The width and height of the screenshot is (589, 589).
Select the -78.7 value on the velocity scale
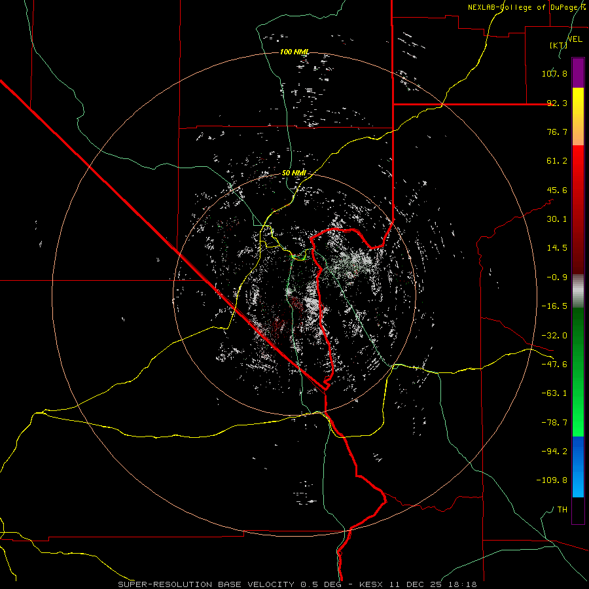pyautogui.click(x=554, y=423)
